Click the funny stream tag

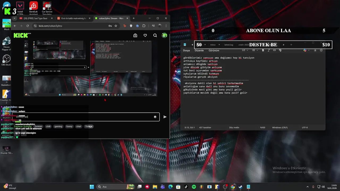click(x=69, y=127)
